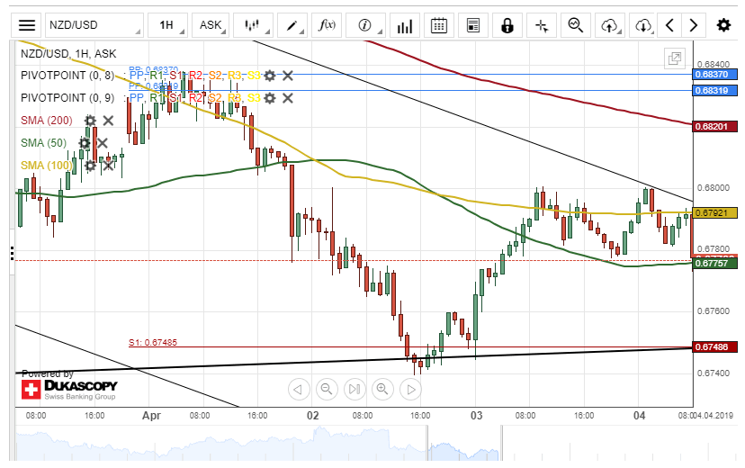The height and width of the screenshot is (468, 745).
Task: Remove the SMA (100) indicator
Action: (x=108, y=166)
